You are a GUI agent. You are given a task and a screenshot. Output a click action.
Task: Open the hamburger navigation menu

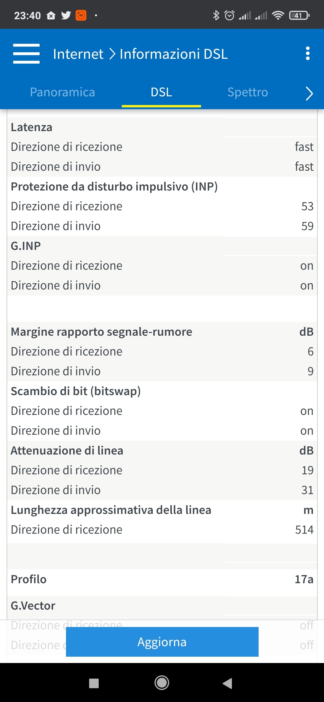click(x=26, y=54)
